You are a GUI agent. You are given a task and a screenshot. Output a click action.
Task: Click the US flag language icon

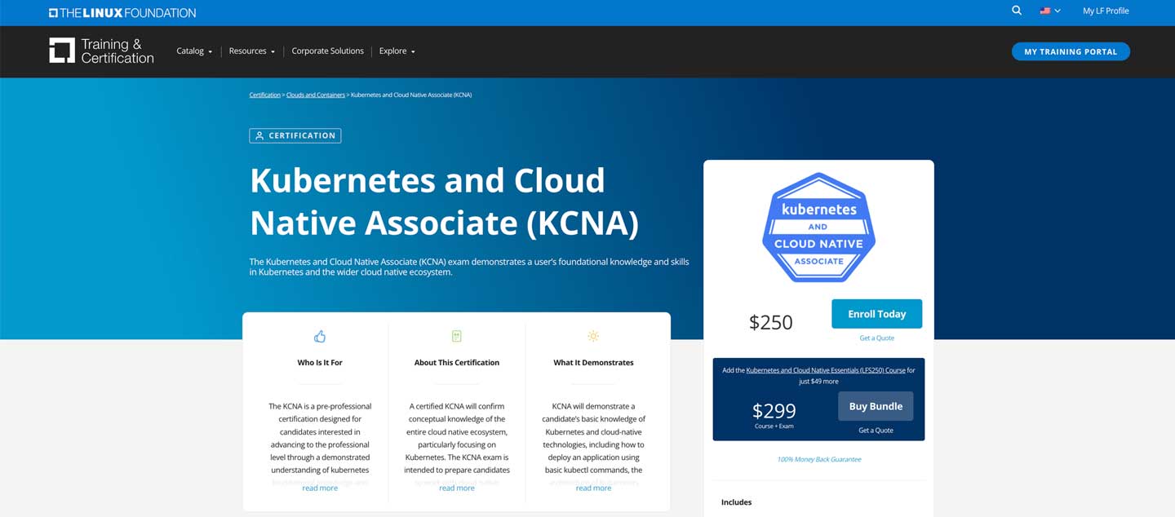(x=1044, y=11)
